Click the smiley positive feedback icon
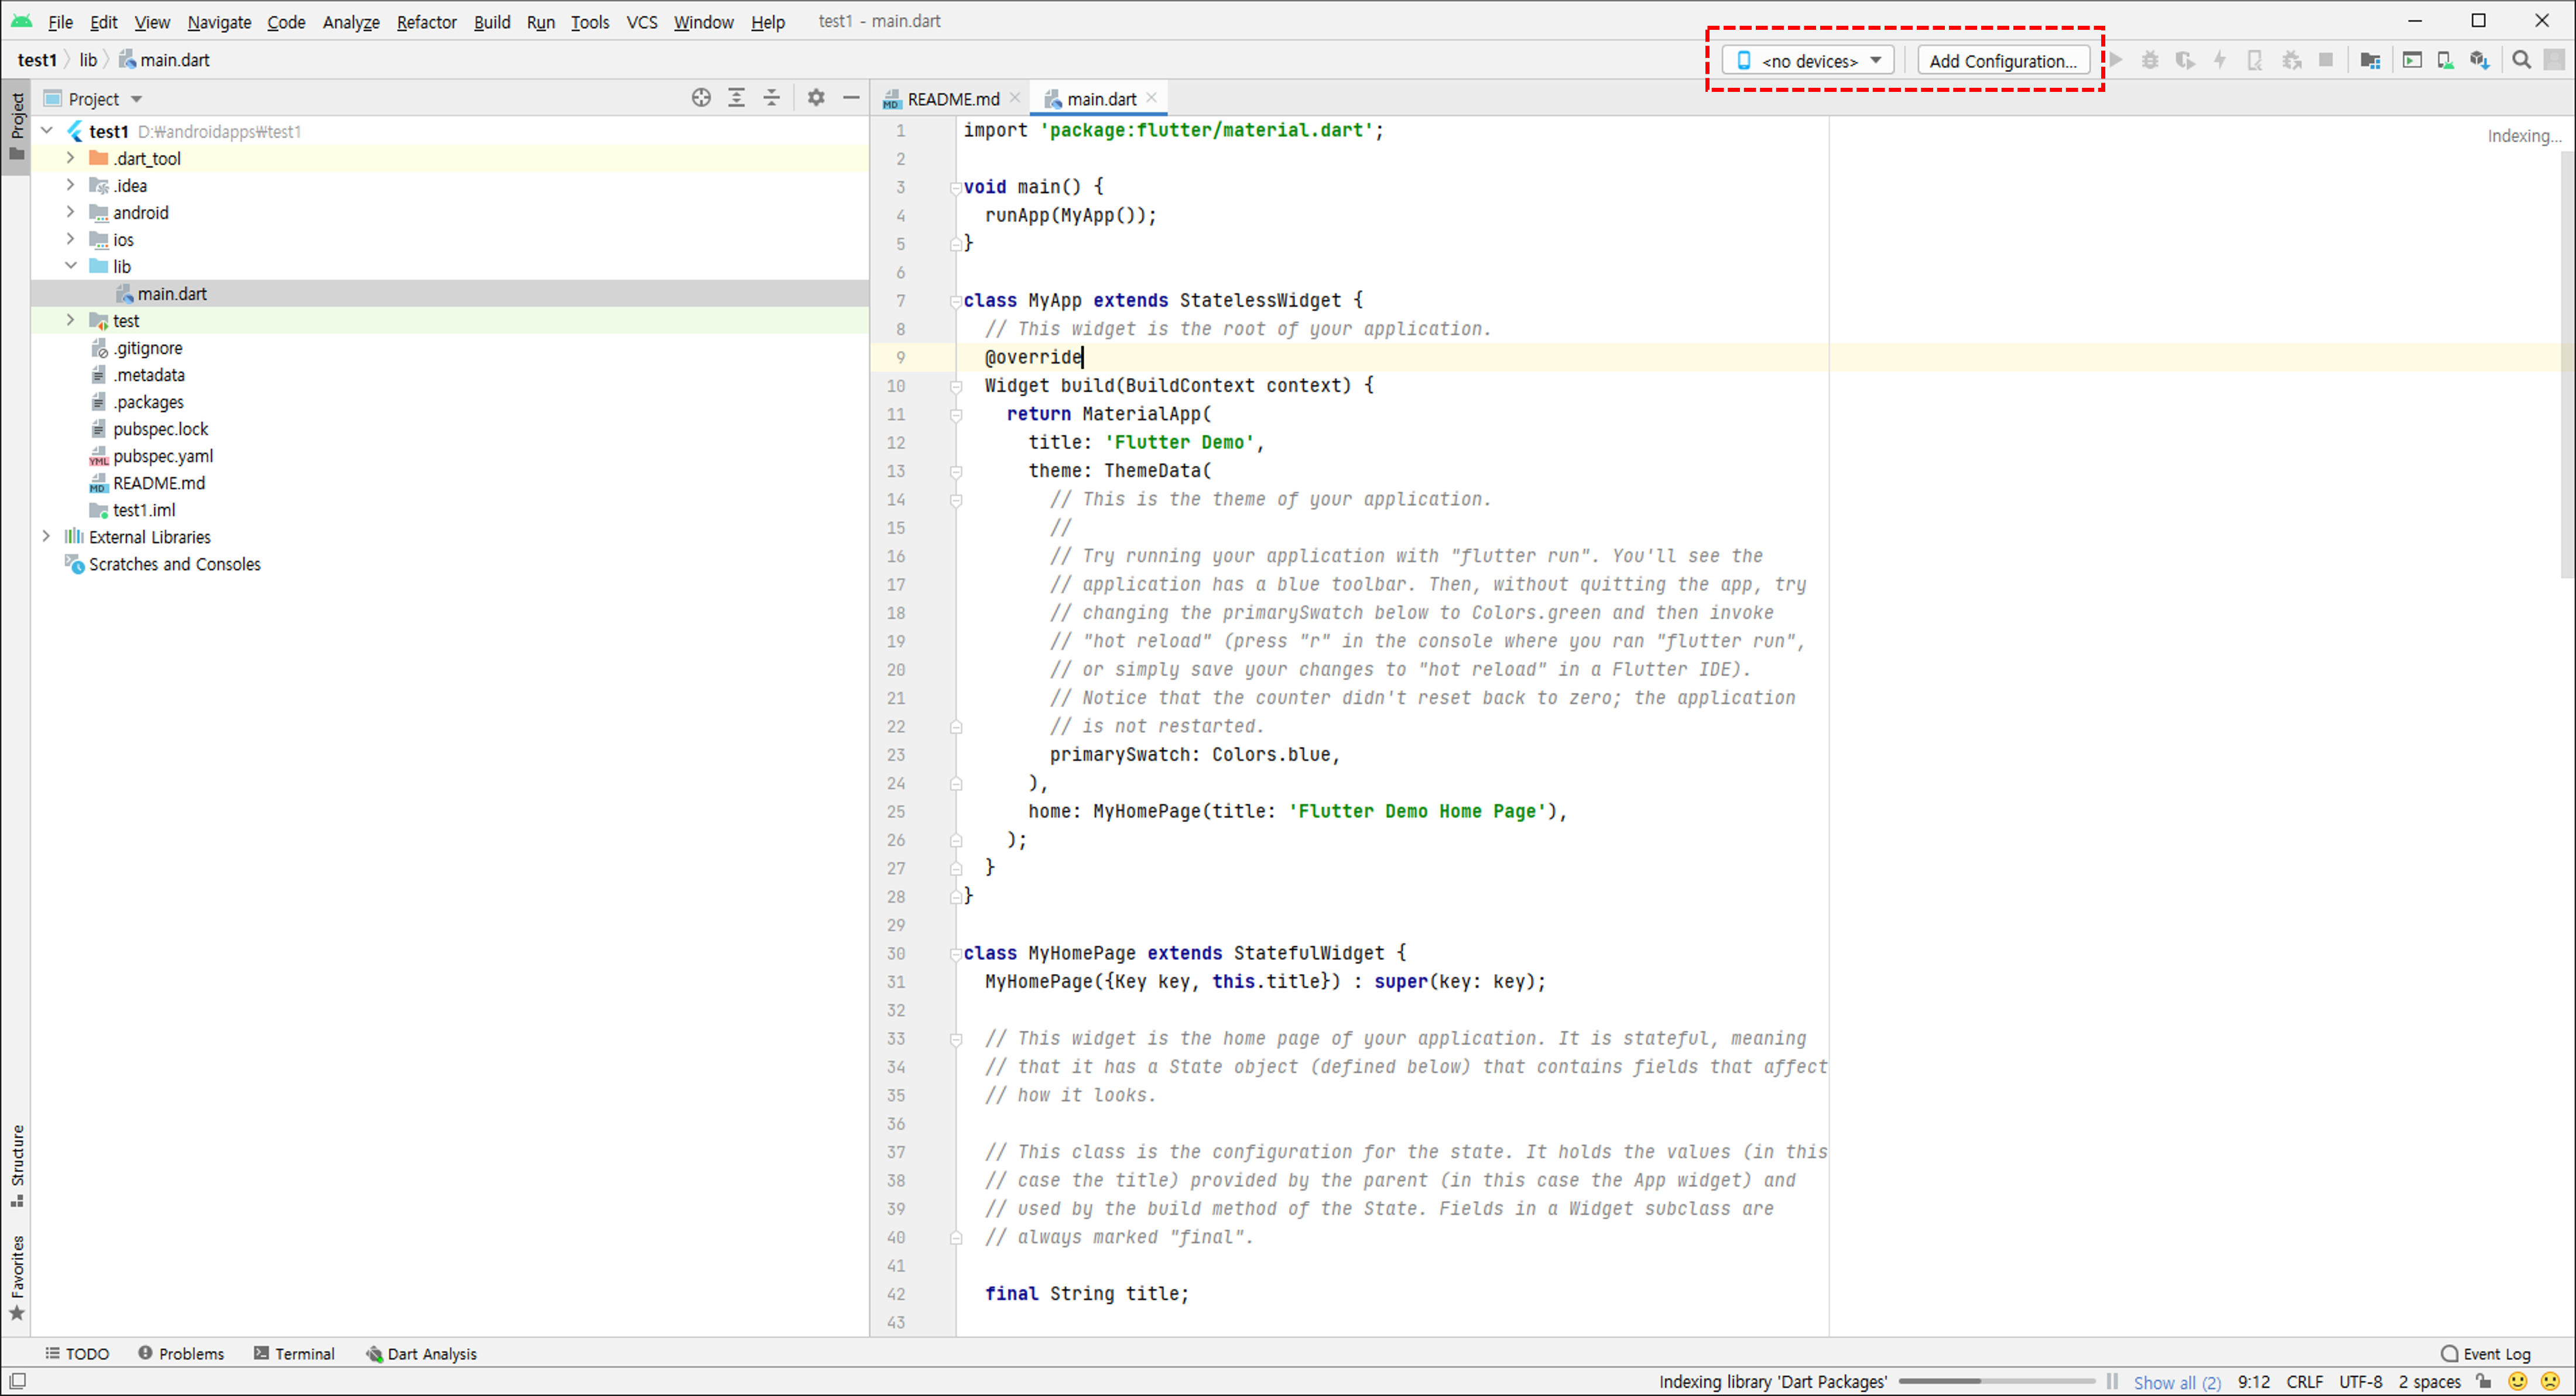The height and width of the screenshot is (1396, 2576). click(2518, 1381)
